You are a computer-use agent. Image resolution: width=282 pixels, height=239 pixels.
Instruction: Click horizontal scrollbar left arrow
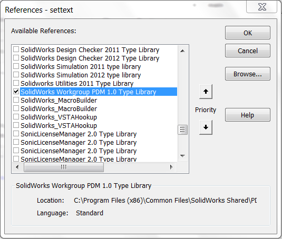[17, 167]
